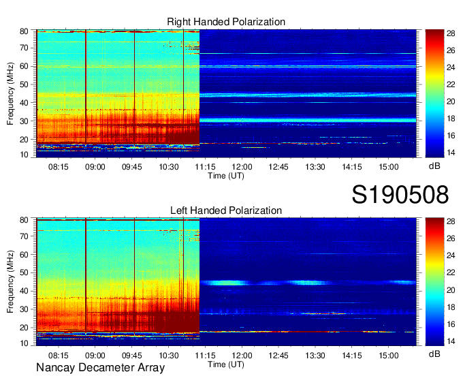Click the 'dB' label under top color bar
The image size is (463, 376).
point(434,166)
